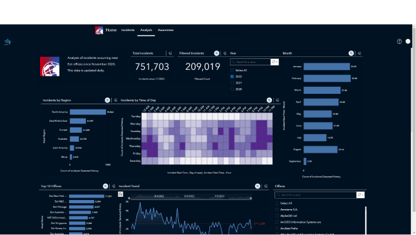
Task: Click the home reset icon in Incident Trend chart
Action: [x=120, y=194]
